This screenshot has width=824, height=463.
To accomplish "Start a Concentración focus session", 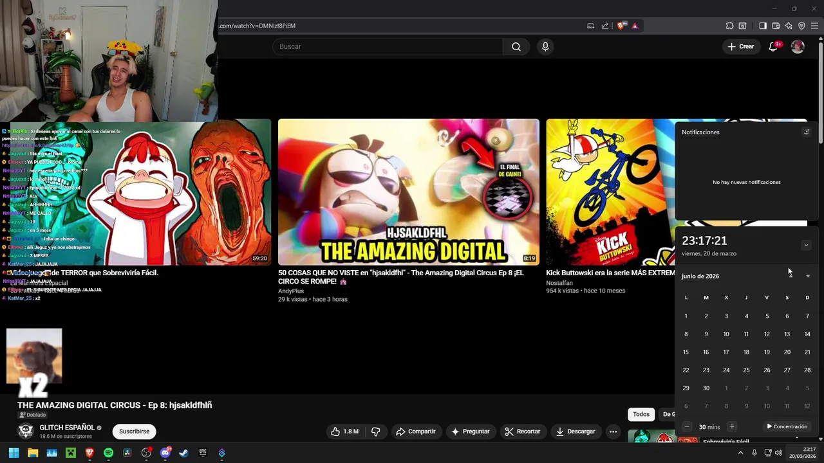I will (x=787, y=426).
